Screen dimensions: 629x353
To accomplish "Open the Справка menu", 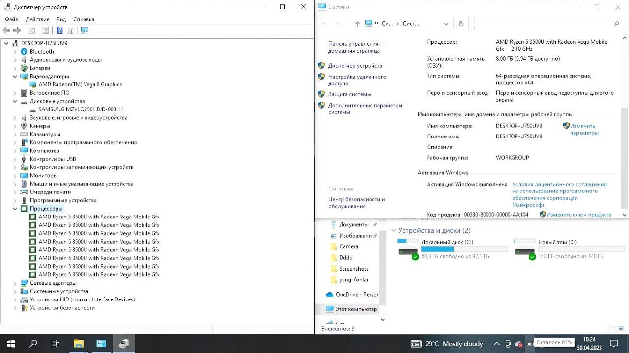I will click(x=84, y=19).
